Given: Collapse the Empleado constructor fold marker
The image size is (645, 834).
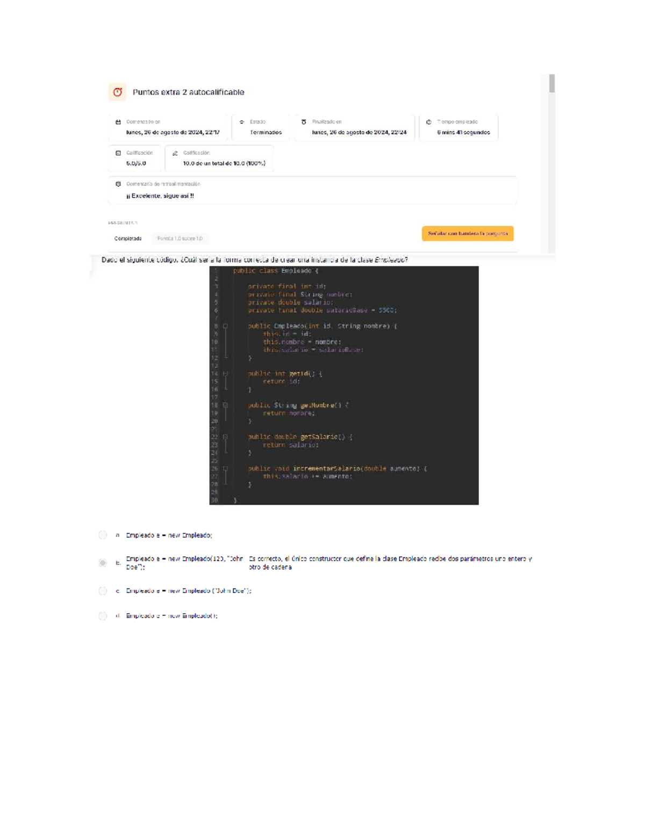Looking at the screenshot, I should (225, 326).
